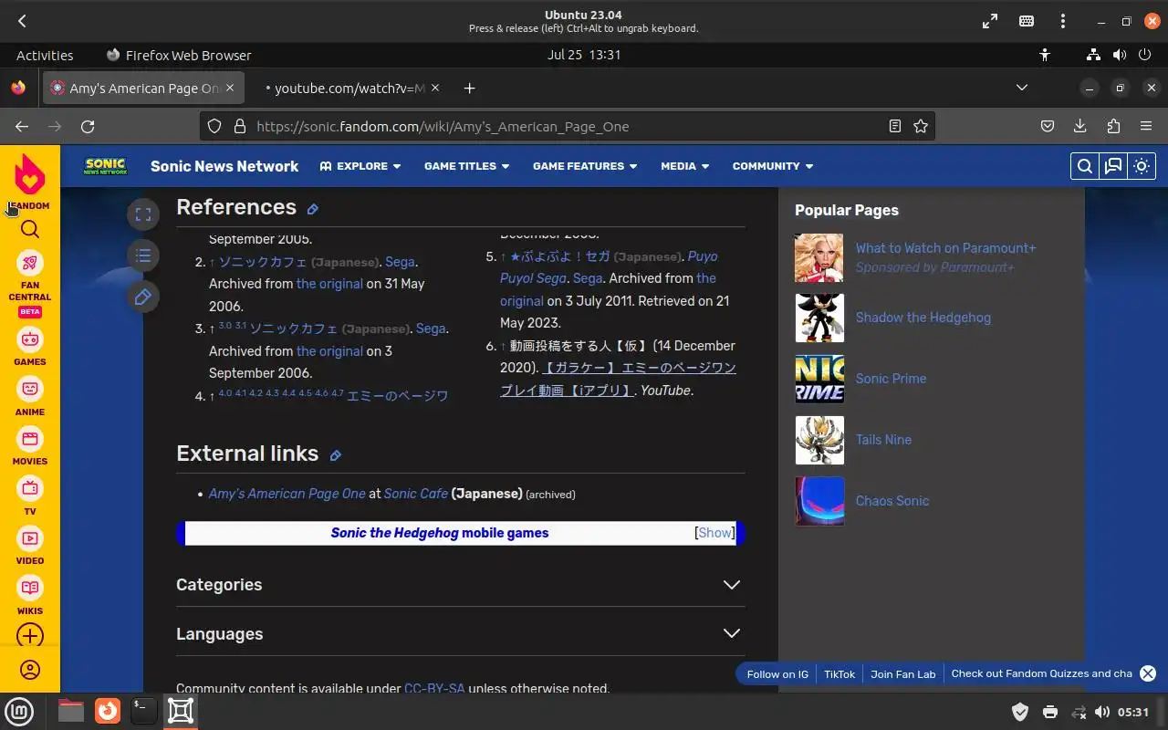This screenshot has height=730, width=1168.
Task: Open the Firefox downloads icon
Action: tap(1080, 127)
